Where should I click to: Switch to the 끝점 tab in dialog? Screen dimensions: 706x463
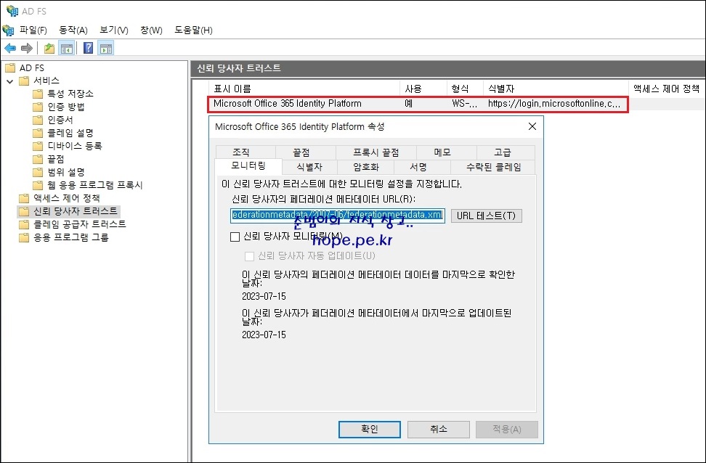(x=306, y=152)
